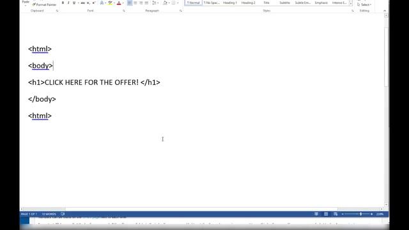
Task: Apply No Spacing style
Action: pyautogui.click(x=212, y=3)
